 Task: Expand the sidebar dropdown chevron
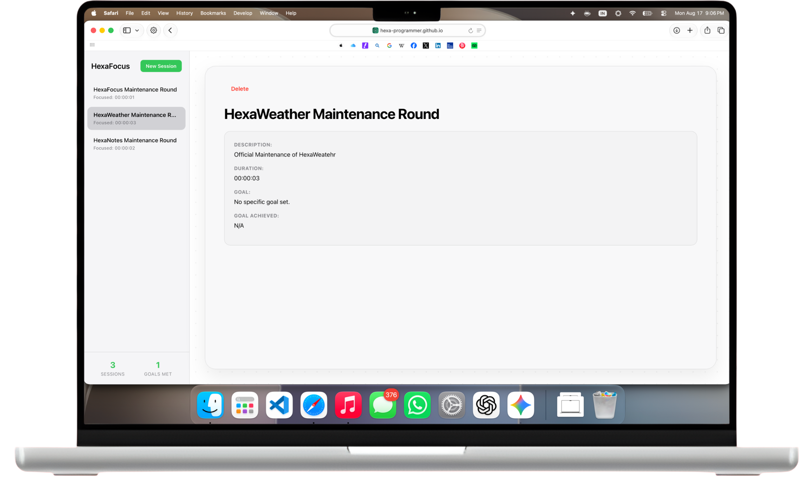click(137, 30)
